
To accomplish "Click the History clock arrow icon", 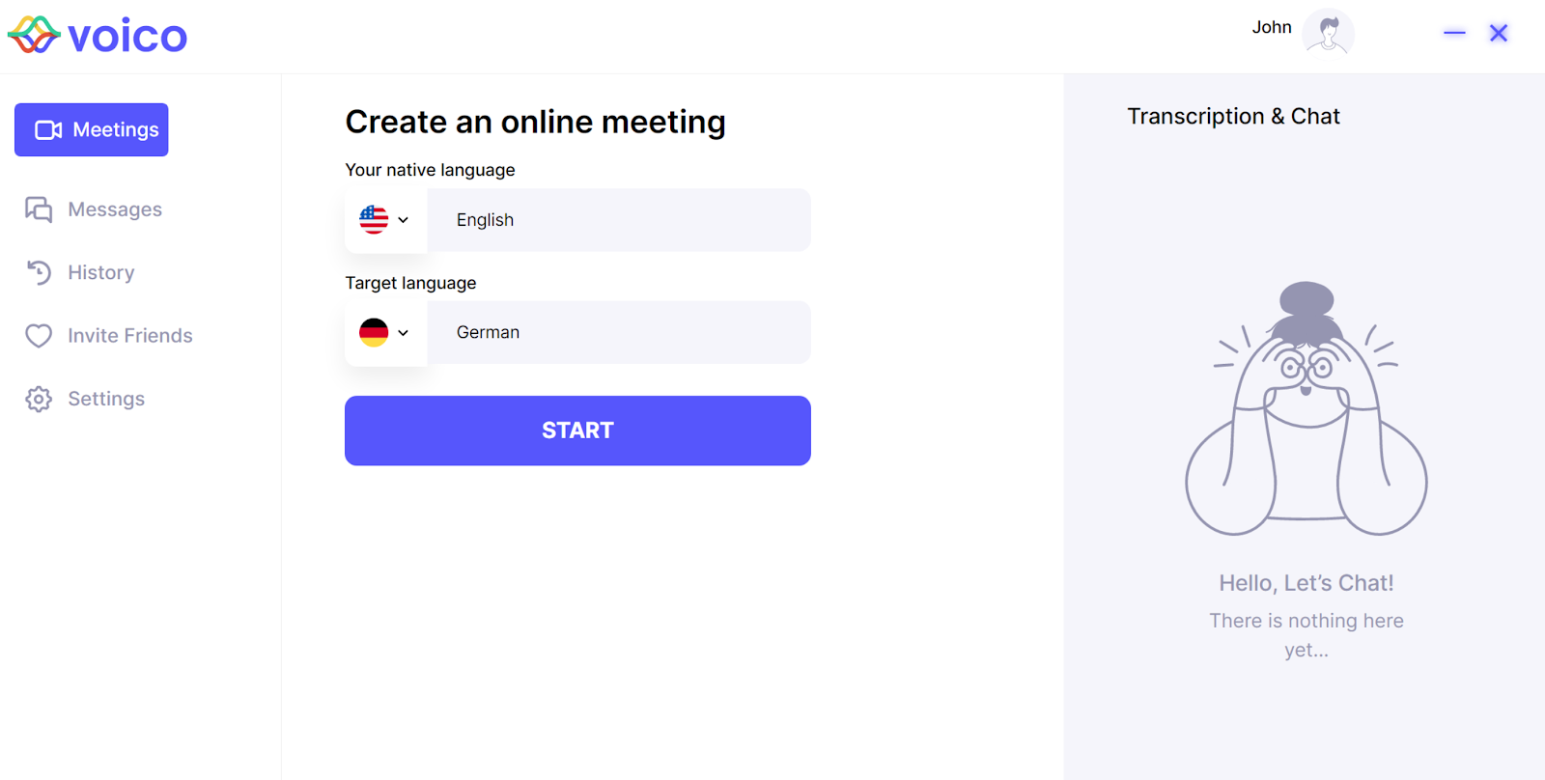I will coord(39,272).
